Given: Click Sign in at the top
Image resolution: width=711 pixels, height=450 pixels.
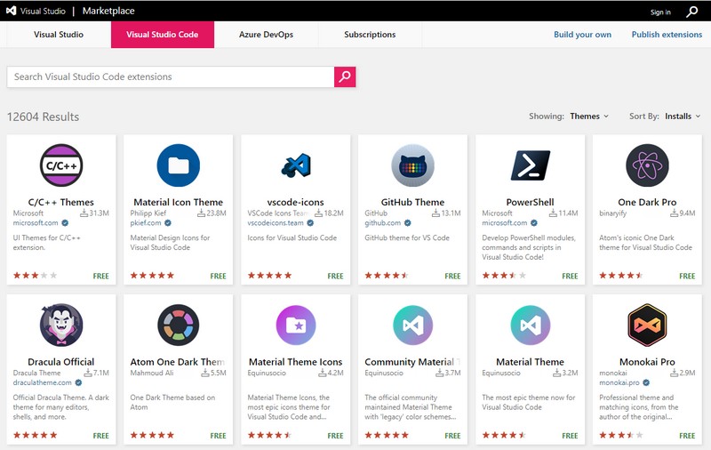Looking at the screenshot, I should (660, 12).
